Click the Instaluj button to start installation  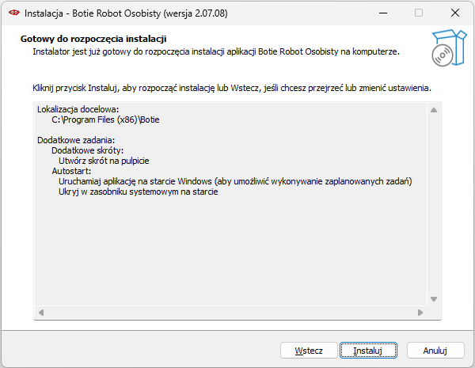(x=368, y=351)
